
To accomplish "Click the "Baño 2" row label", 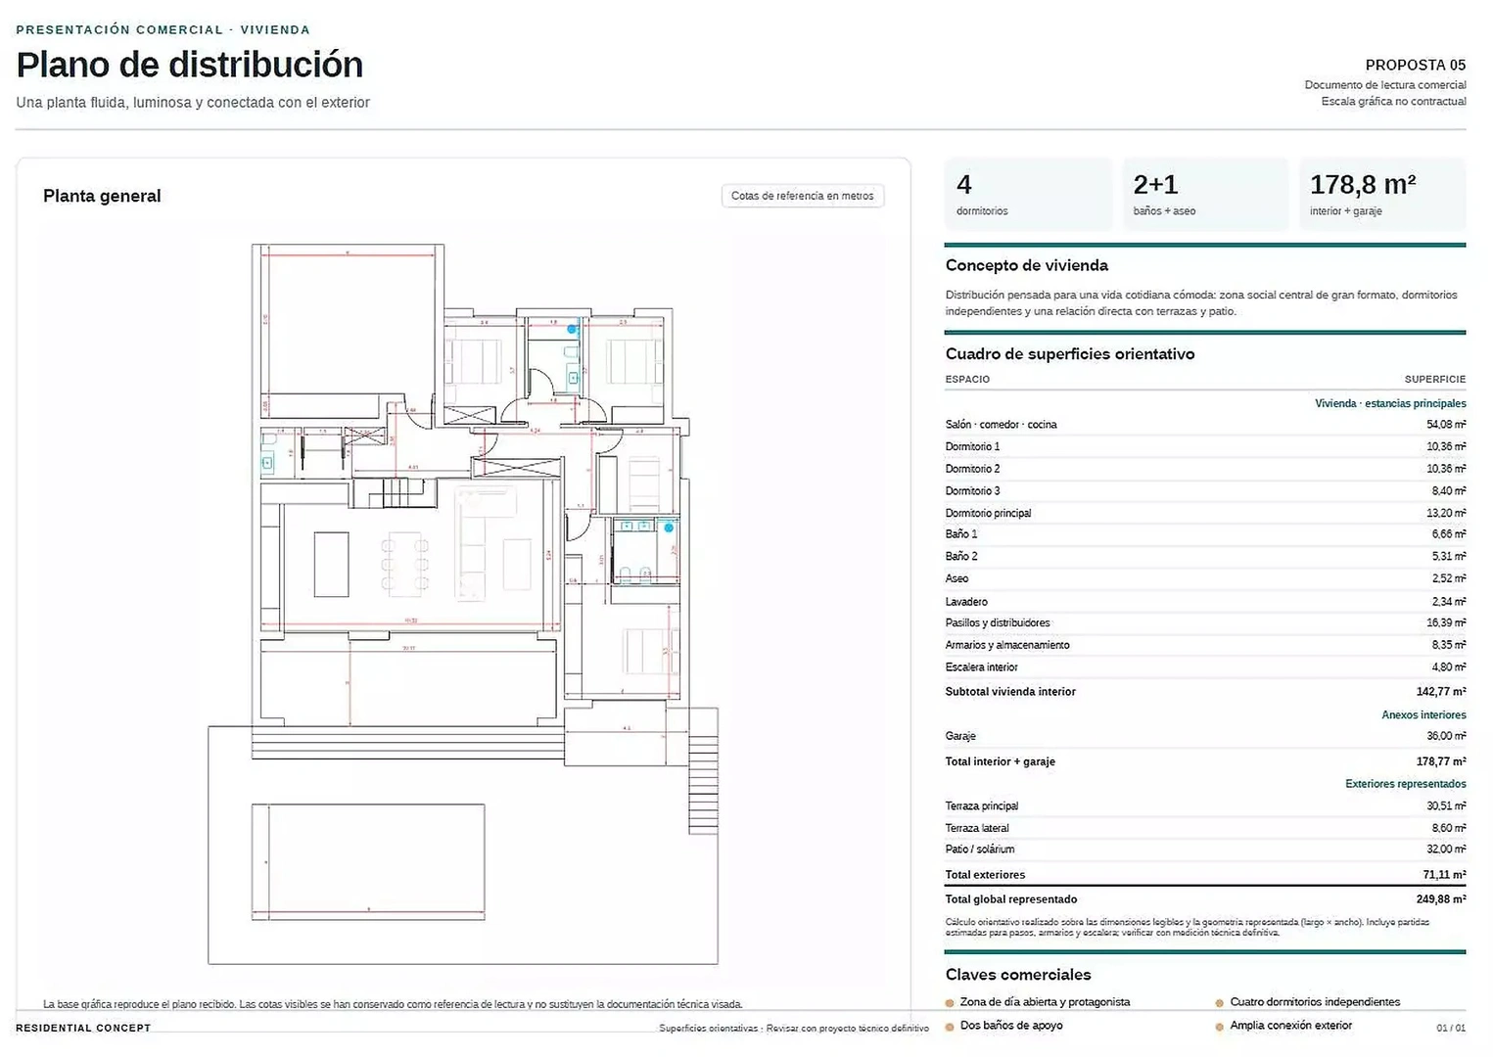I will click(961, 556).
